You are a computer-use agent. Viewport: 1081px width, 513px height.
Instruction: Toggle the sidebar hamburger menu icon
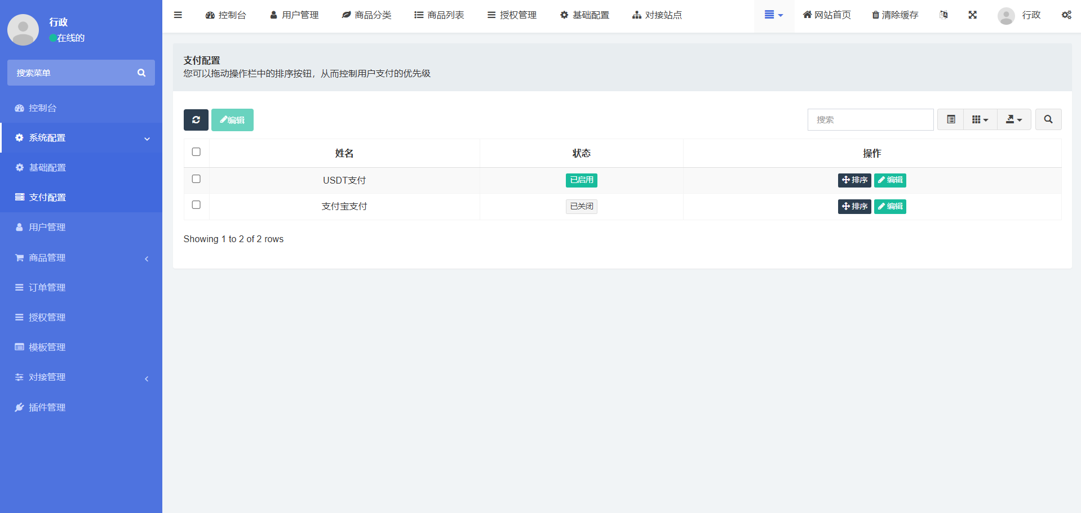178,15
